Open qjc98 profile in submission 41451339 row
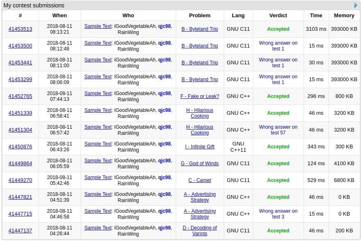 164,110
